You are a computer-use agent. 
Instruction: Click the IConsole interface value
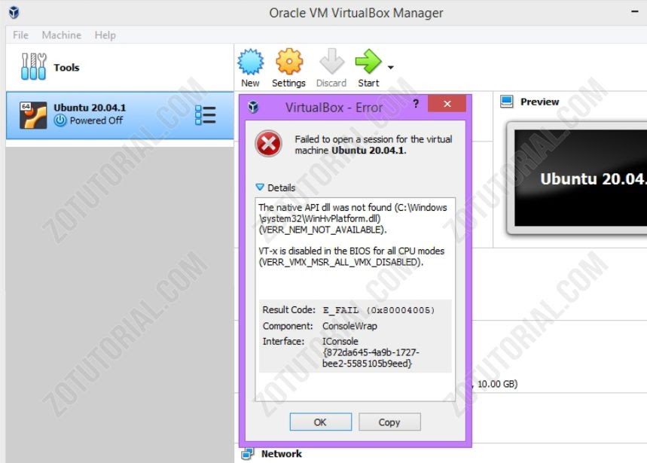coord(371,352)
